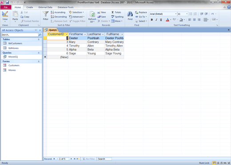
Task: Open the Find binoculars tool
Action: pos(130,16)
